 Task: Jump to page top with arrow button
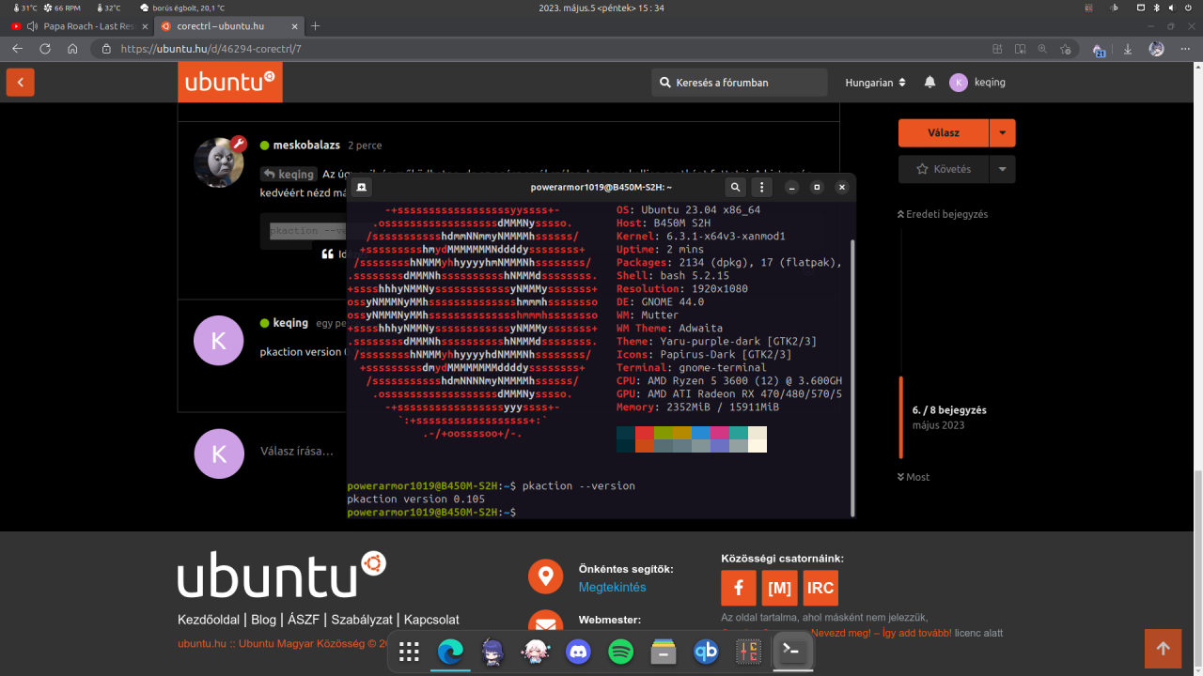click(x=1163, y=648)
